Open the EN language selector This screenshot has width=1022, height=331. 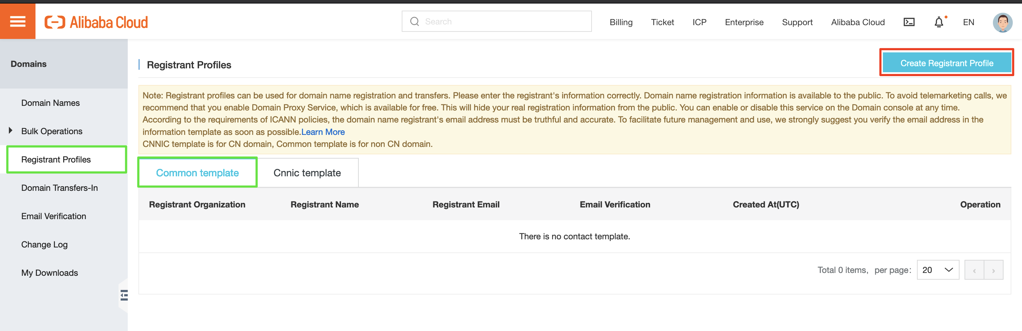tap(968, 22)
